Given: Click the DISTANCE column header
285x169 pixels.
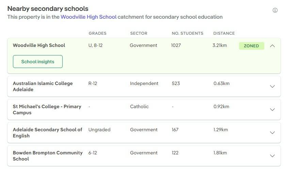Looking at the screenshot, I should pos(224,33).
